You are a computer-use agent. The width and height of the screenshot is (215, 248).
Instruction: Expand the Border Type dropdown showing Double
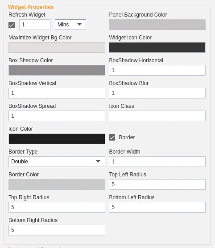(57, 162)
